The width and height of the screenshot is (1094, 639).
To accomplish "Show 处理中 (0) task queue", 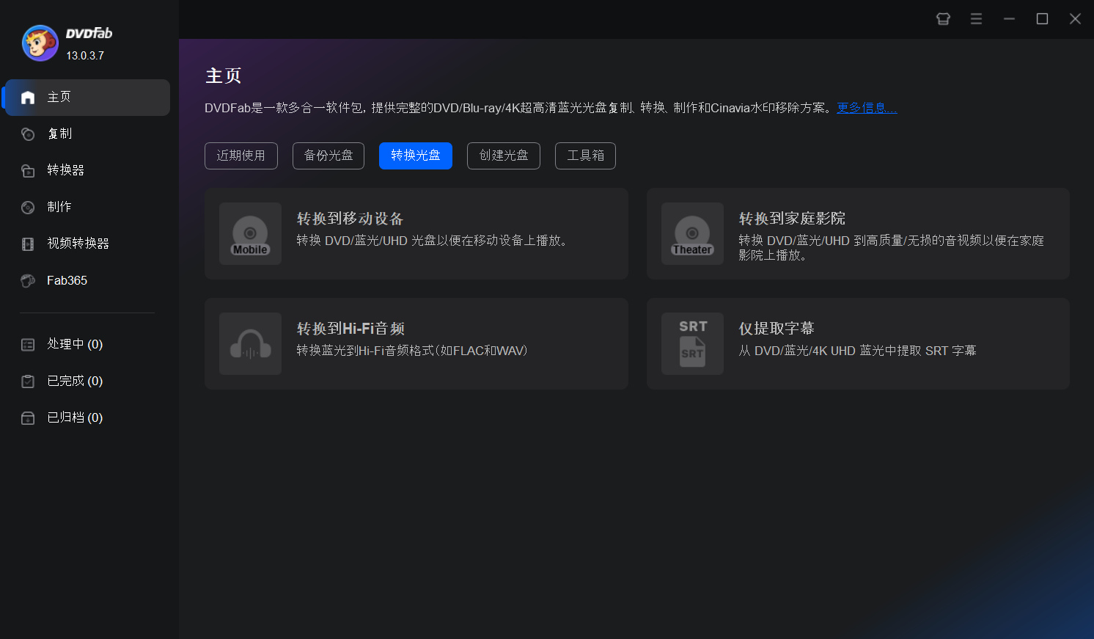I will 88,344.
